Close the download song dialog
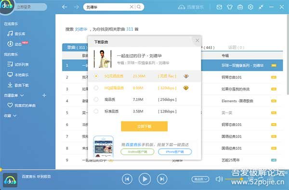Image resolution: width=289 pixels, height=190 pixels. click(x=197, y=40)
